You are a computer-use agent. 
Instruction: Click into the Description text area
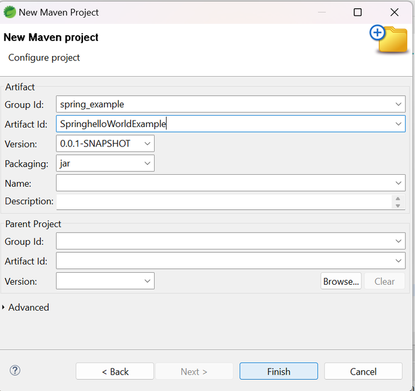click(x=224, y=202)
